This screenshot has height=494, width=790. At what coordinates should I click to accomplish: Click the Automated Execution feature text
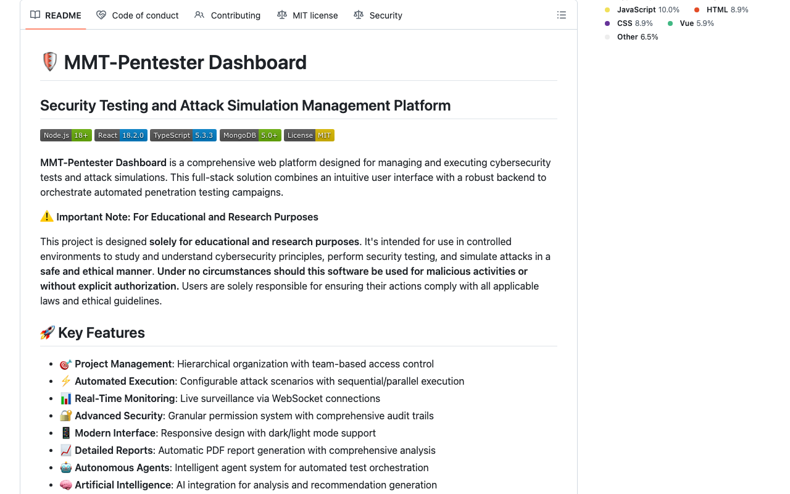269,382
